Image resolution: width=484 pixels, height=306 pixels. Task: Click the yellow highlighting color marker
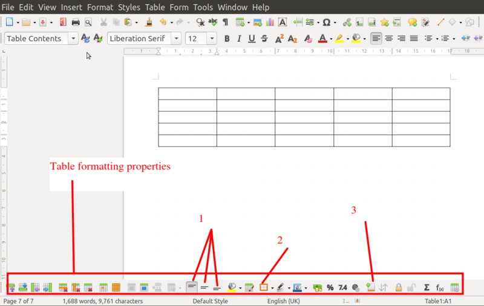coord(339,39)
